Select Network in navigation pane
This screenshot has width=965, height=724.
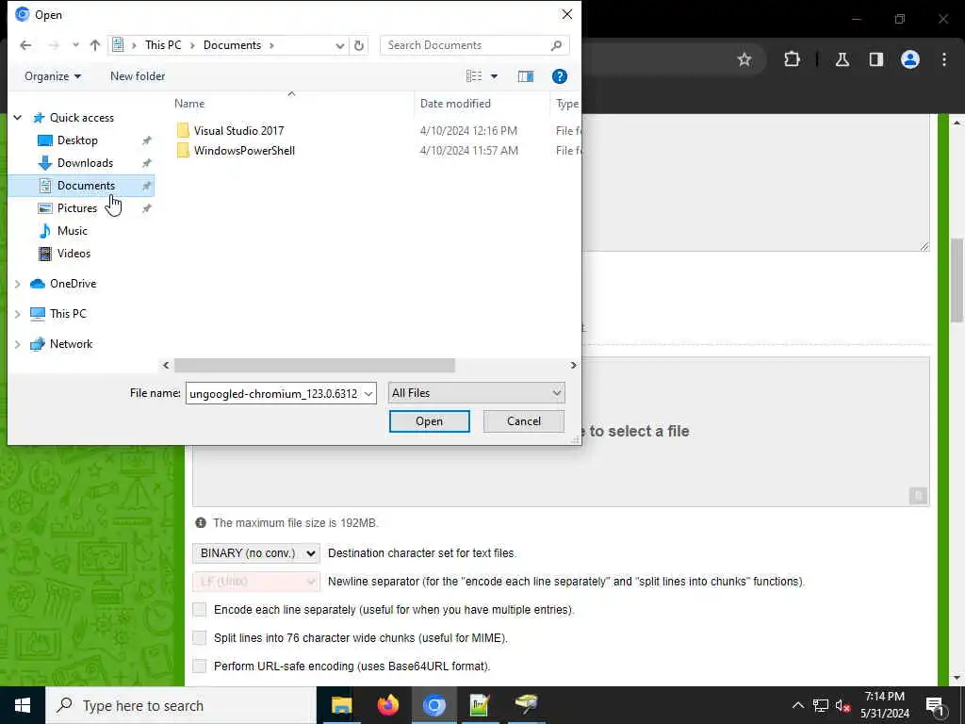(71, 344)
